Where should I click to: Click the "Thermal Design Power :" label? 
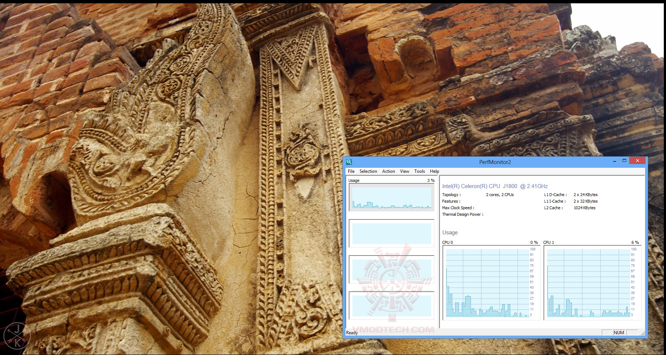pyautogui.click(x=463, y=214)
